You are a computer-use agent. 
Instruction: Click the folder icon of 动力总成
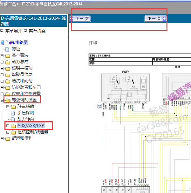click(8, 62)
